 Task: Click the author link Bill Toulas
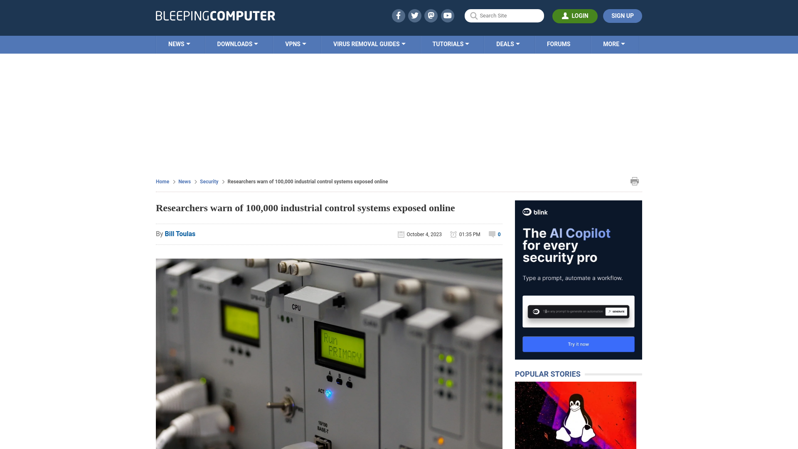(x=180, y=234)
